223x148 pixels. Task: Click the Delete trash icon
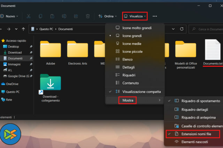tap(88, 16)
